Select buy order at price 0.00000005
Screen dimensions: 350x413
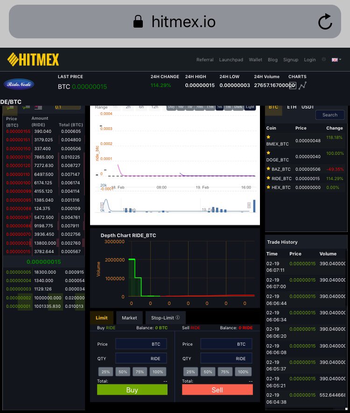(x=43, y=272)
